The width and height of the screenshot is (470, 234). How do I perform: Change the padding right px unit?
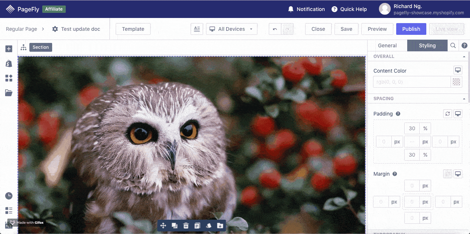453,142
